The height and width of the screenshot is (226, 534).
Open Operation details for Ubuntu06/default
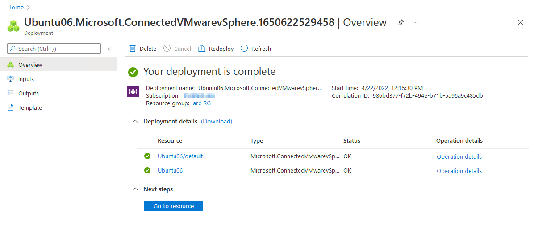point(459,156)
